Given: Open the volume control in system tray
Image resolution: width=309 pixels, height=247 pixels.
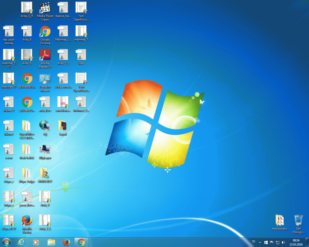Looking at the screenshot, I should (x=284, y=242).
